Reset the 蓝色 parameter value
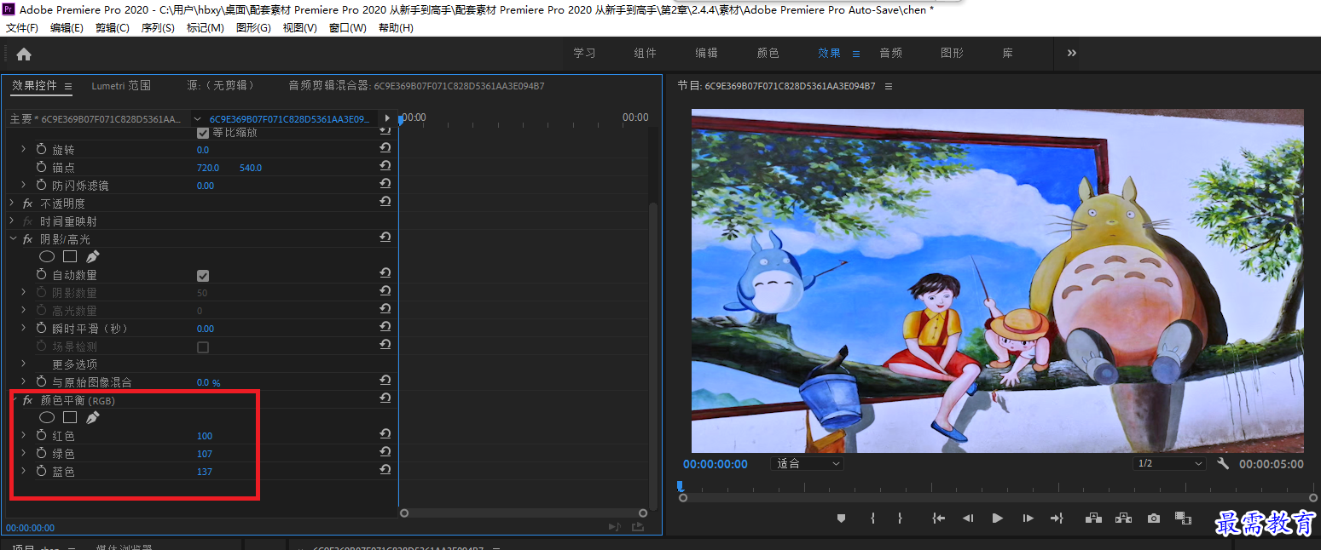Image resolution: width=1321 pixels, height=550 pixels. (x=385, y=471)
